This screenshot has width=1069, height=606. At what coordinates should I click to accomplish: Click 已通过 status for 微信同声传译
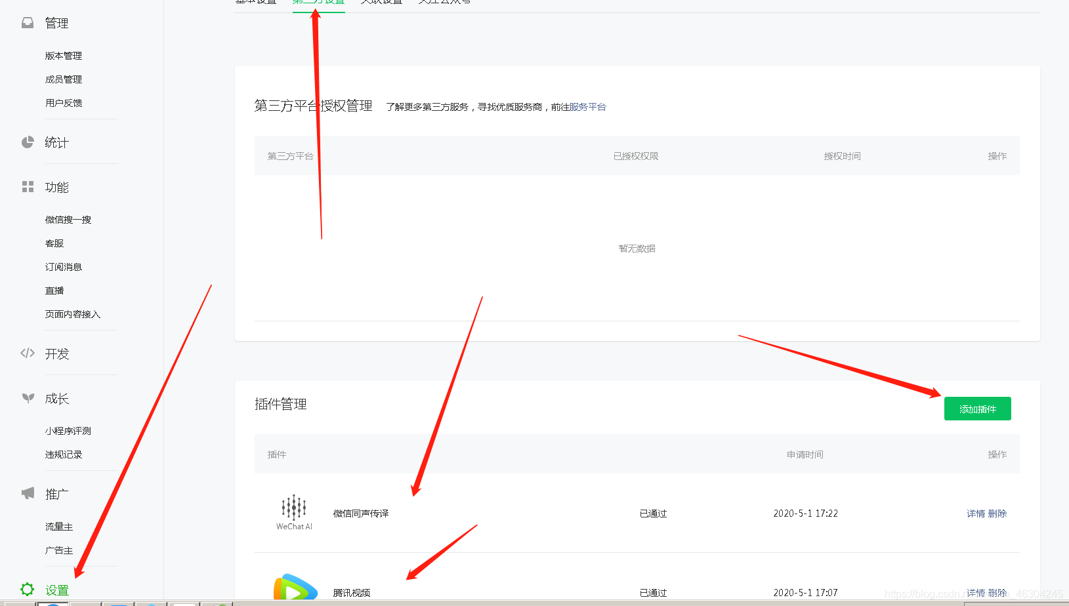click(x=654, y=514)
